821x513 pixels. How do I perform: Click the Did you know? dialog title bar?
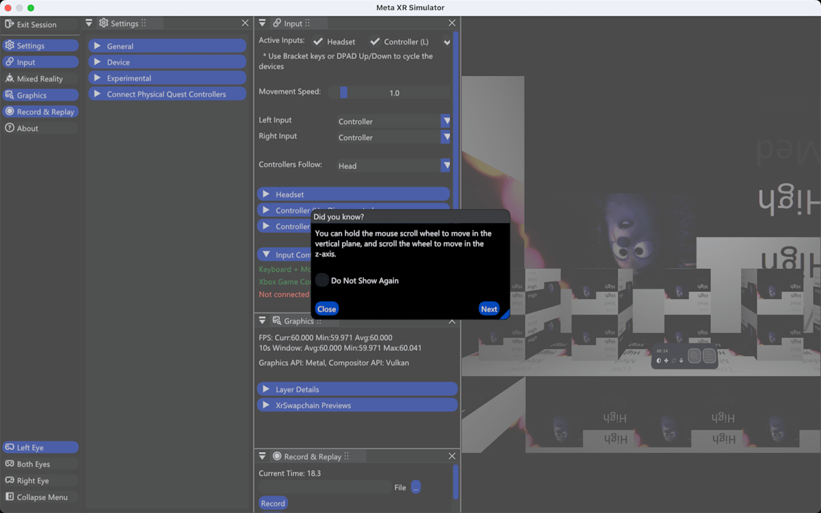pos(410,216)
